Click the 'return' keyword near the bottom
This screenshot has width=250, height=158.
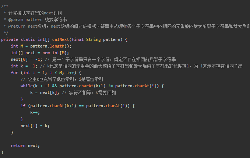(x=18, y=145)
